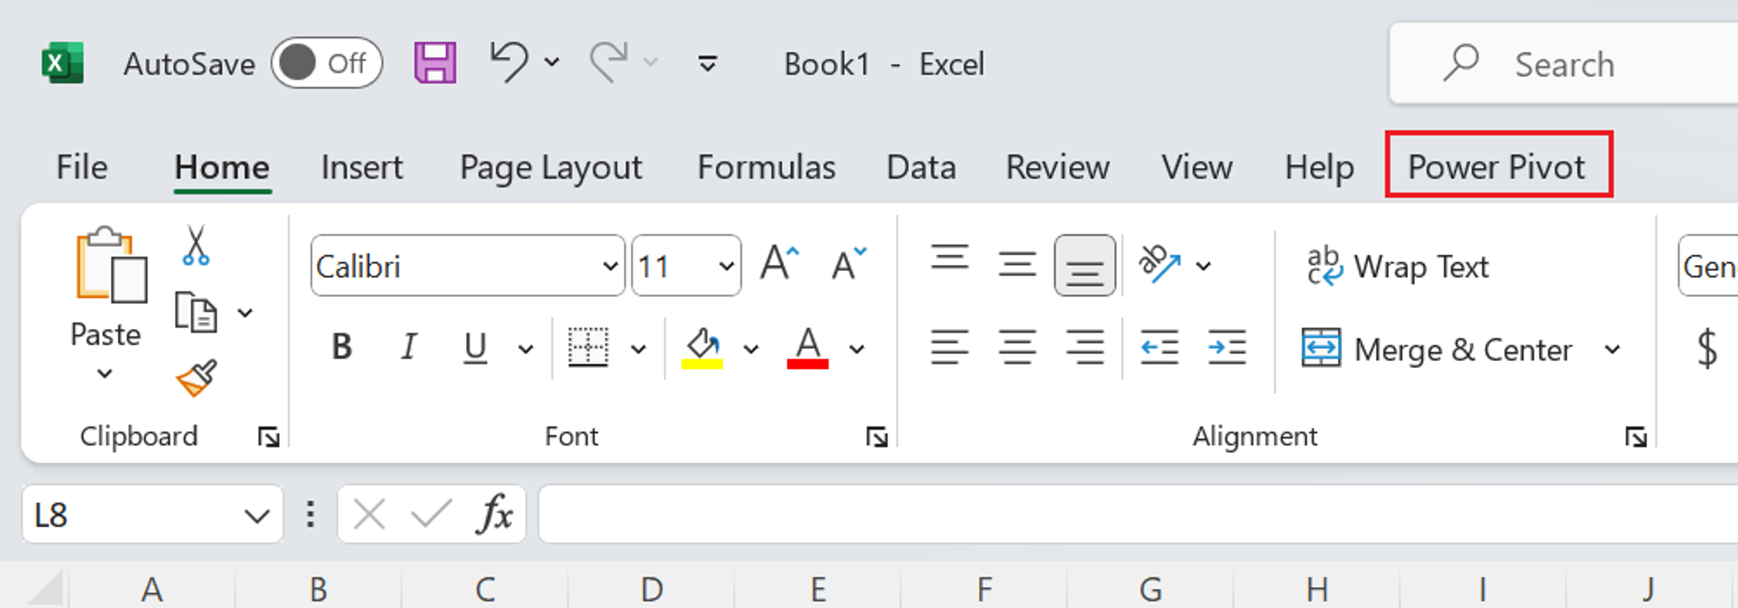Open the Clipboard dialog launcher
The height and width of the screenshot is (608, 1738).
pos(269,437)
